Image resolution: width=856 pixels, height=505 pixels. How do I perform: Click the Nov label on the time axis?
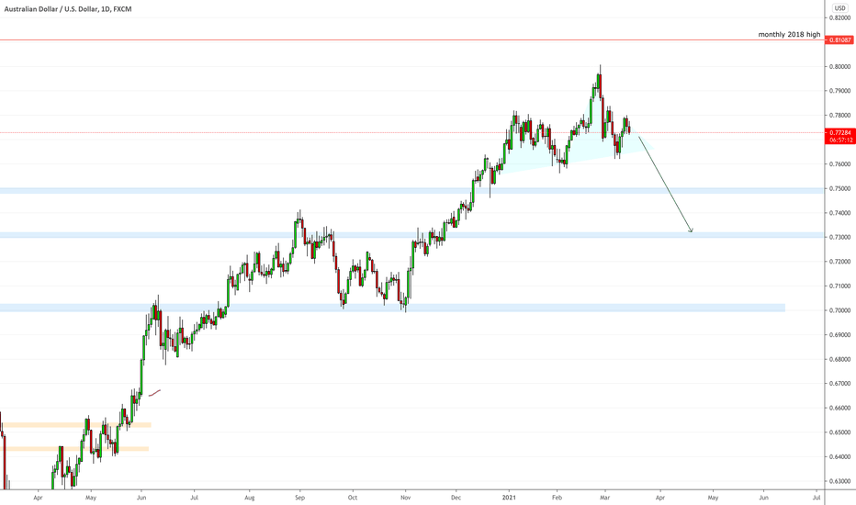(405, 498)
